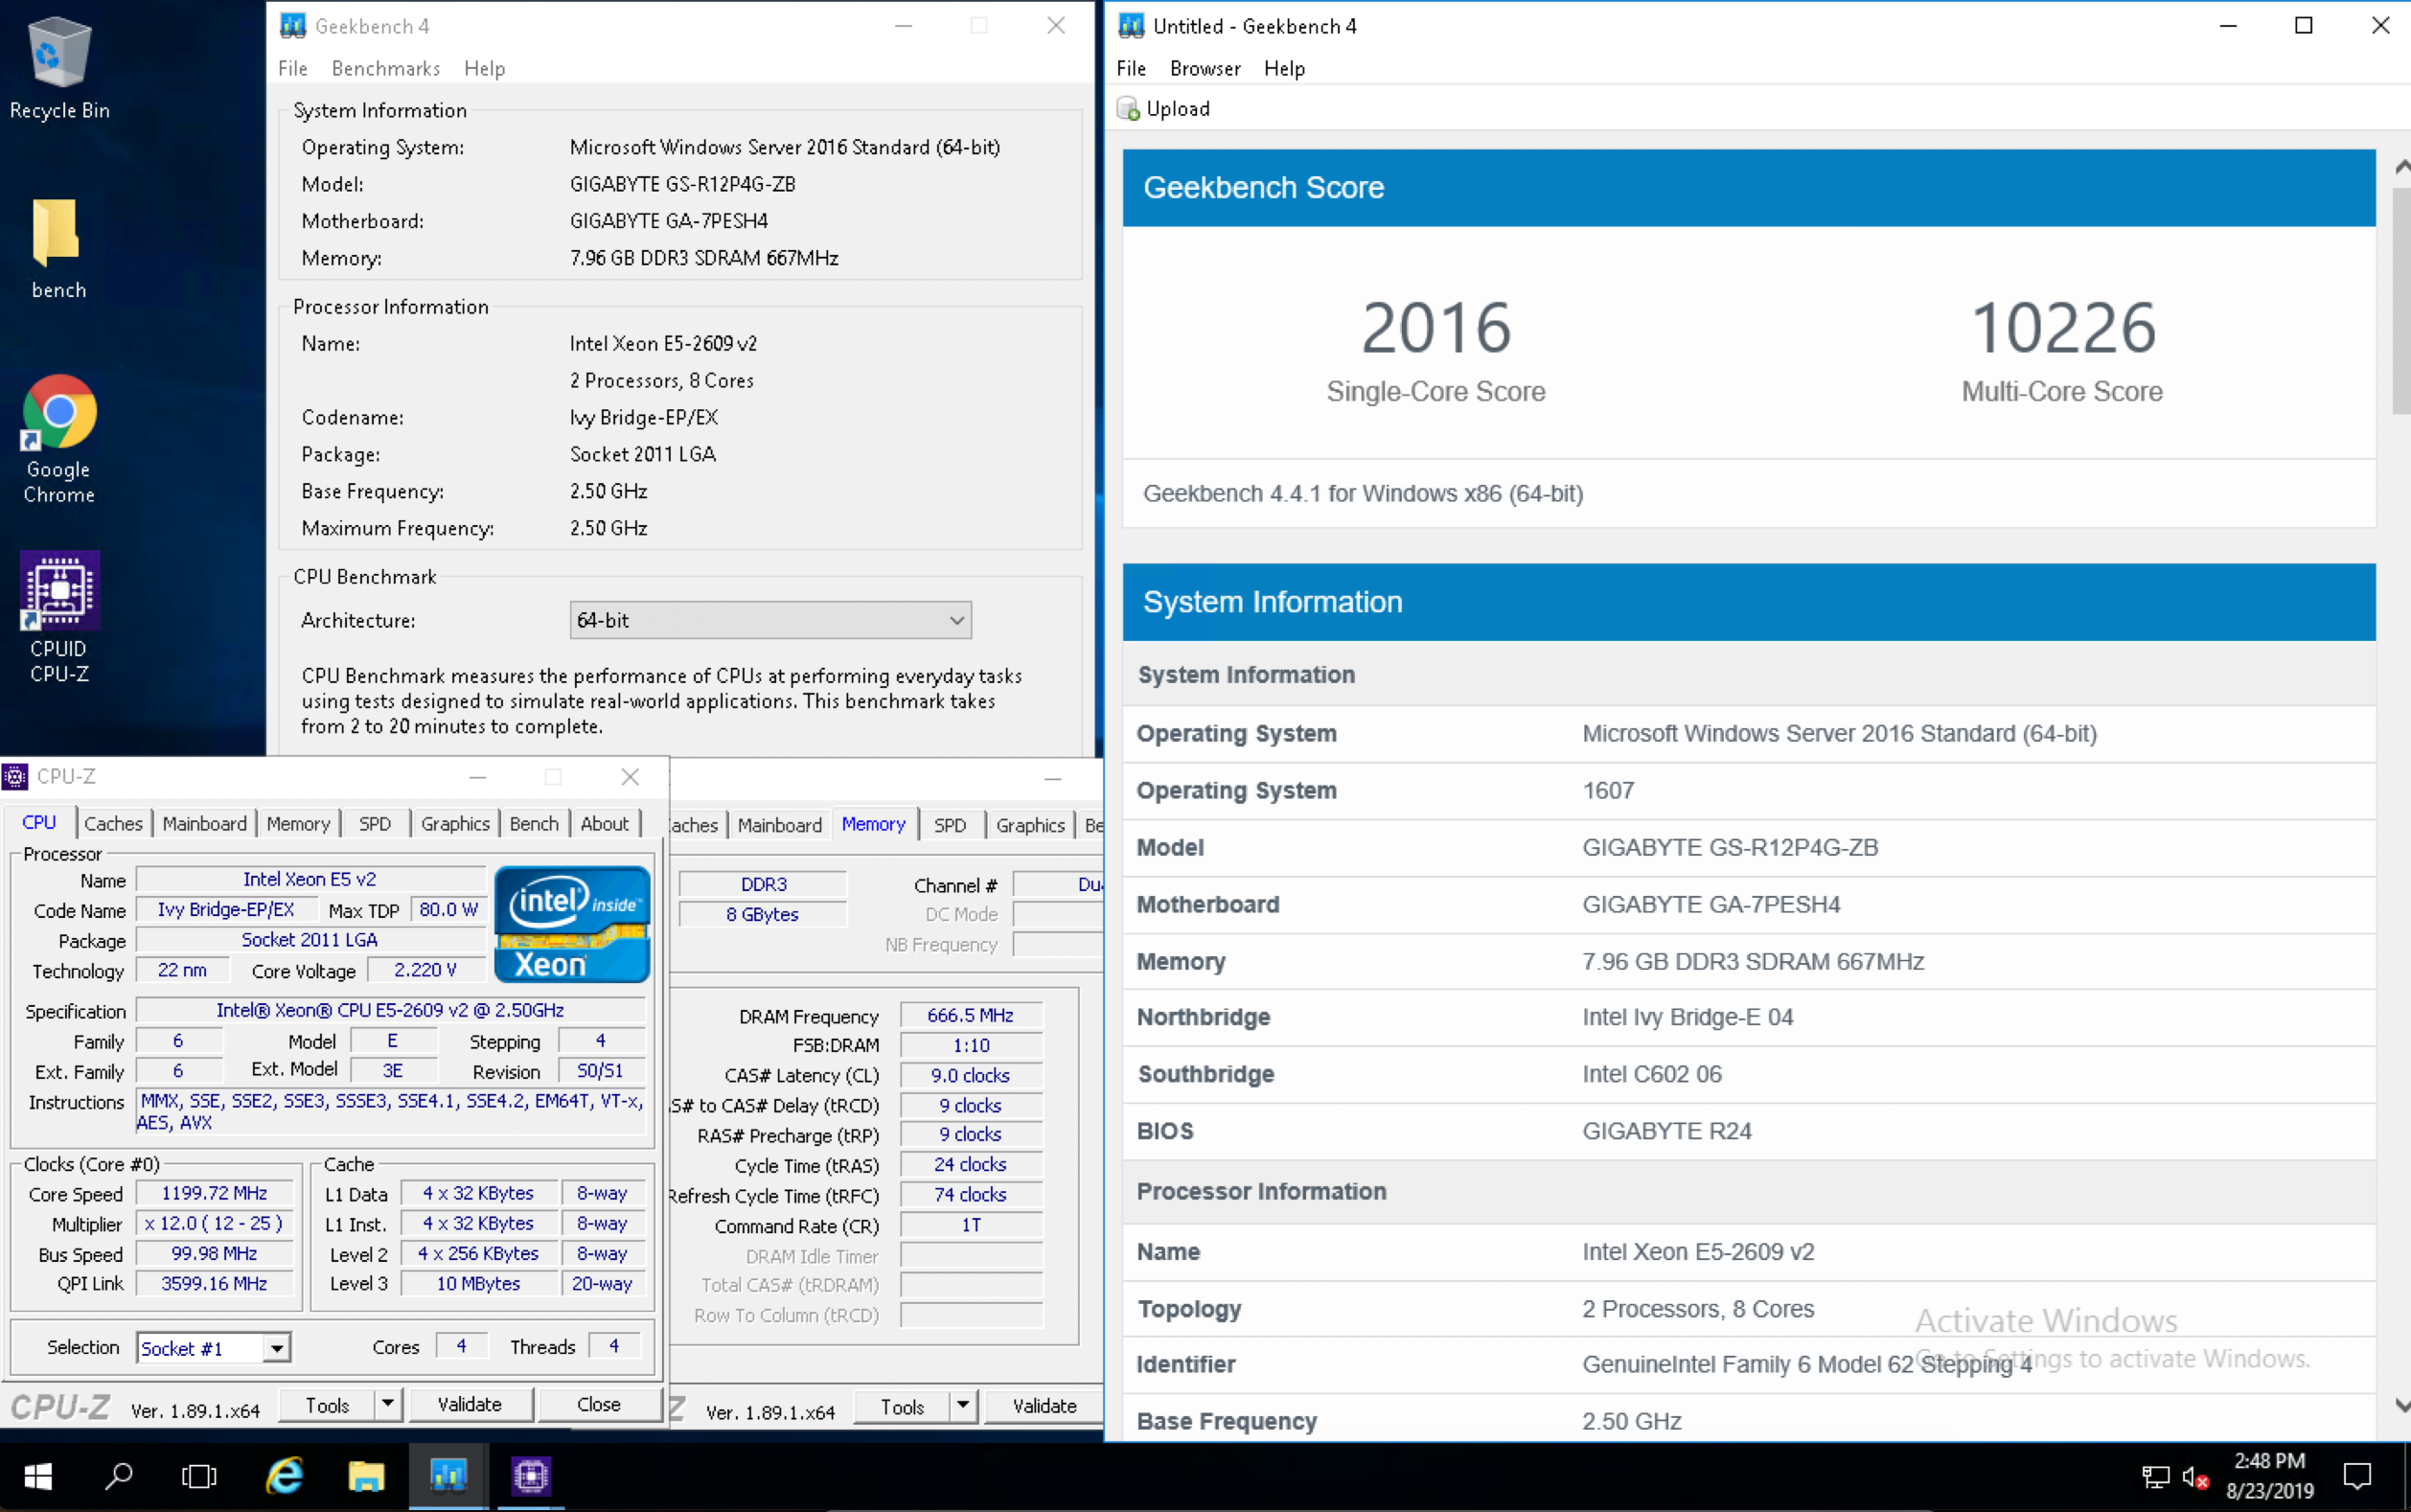Expand Tools dropdown arrow in rear CPU-Z window

962,1406
